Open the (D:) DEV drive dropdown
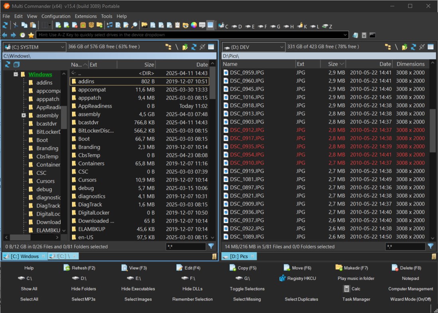438x313 pixels. 253,47
